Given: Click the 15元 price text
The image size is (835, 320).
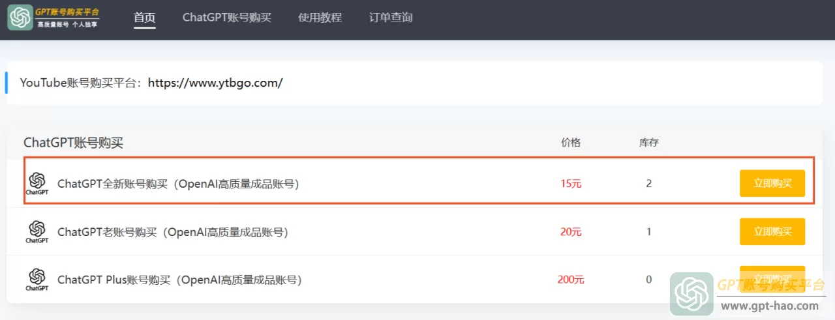Looking at the screenshot, I should (x=571, y=184).
